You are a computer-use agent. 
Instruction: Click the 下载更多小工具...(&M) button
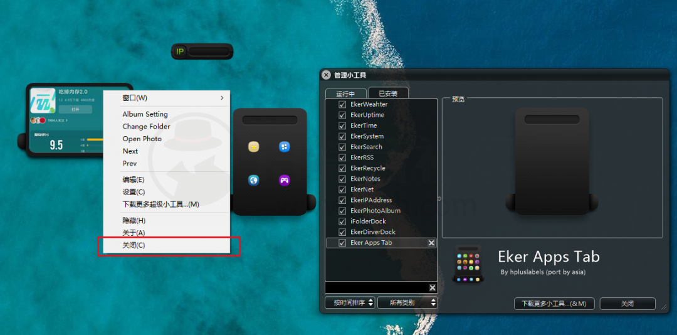554,304
